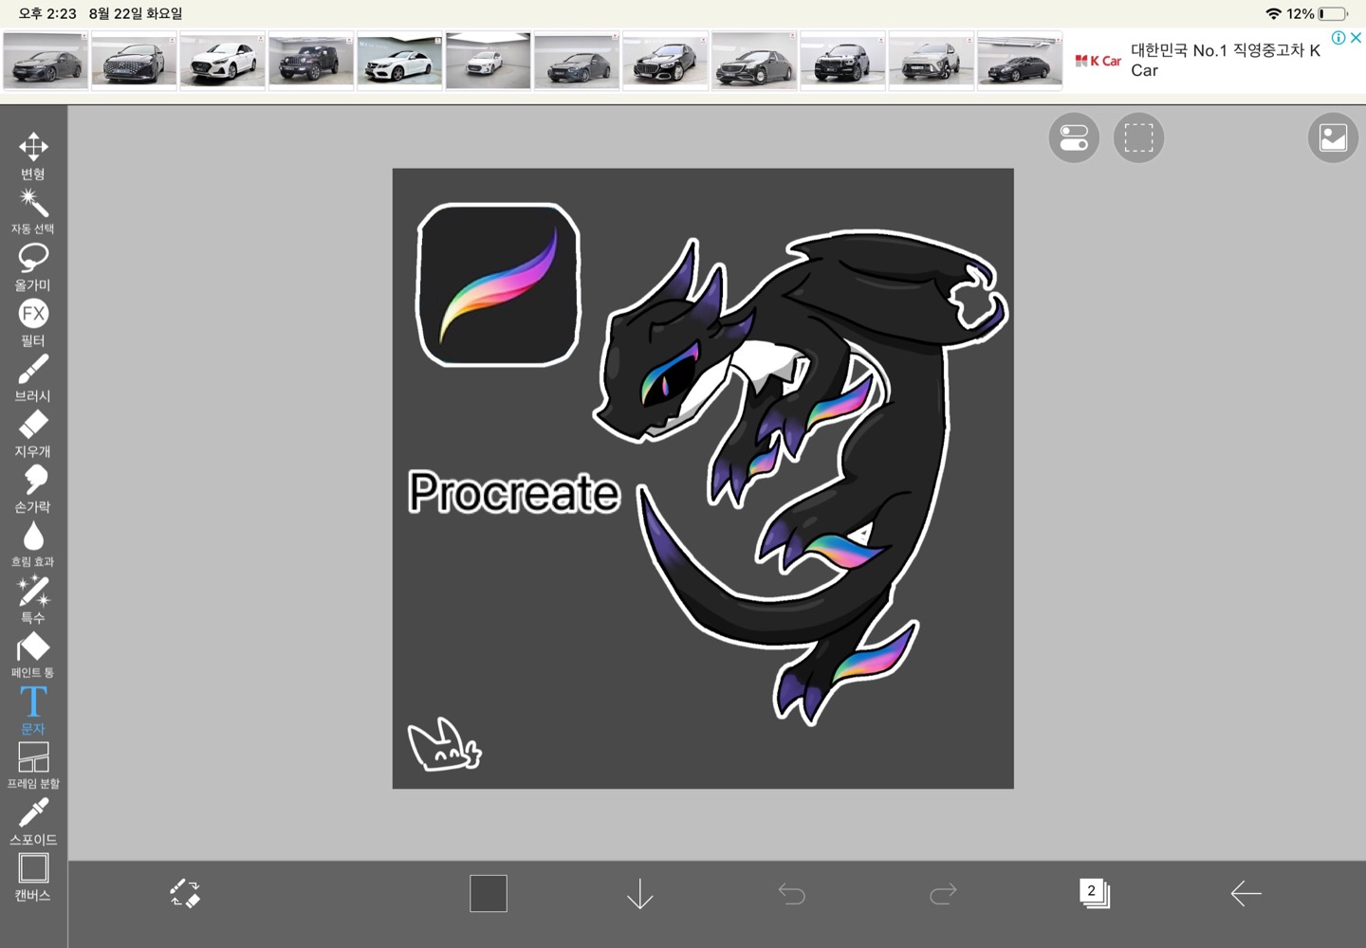The image size is (1366, 948).
Task: Open the current color swatch
Action: [x=489, y=893]
